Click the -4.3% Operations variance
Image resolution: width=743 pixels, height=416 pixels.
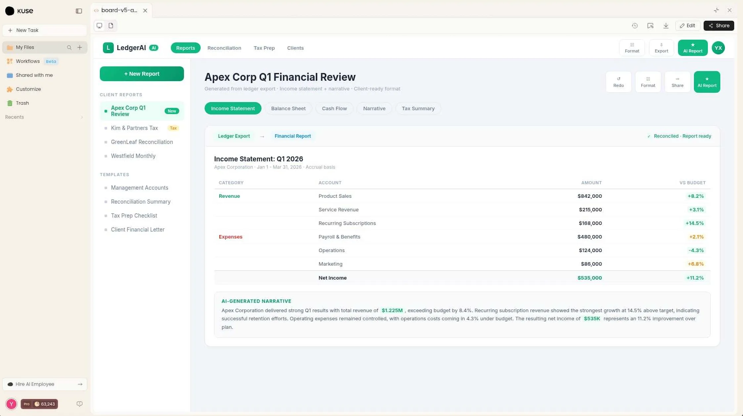pyautogui.click(x=696, y=250)
